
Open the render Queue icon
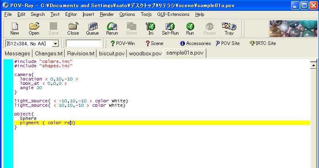[x=92, y=29]
